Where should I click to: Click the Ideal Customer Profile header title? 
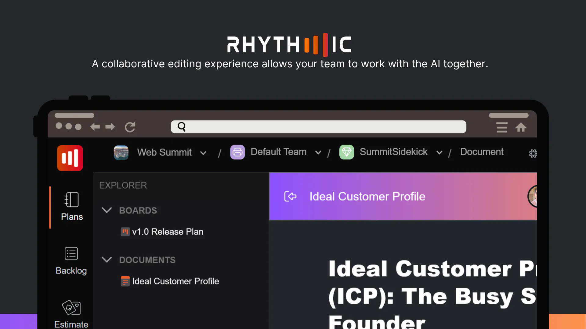(367, 196)
